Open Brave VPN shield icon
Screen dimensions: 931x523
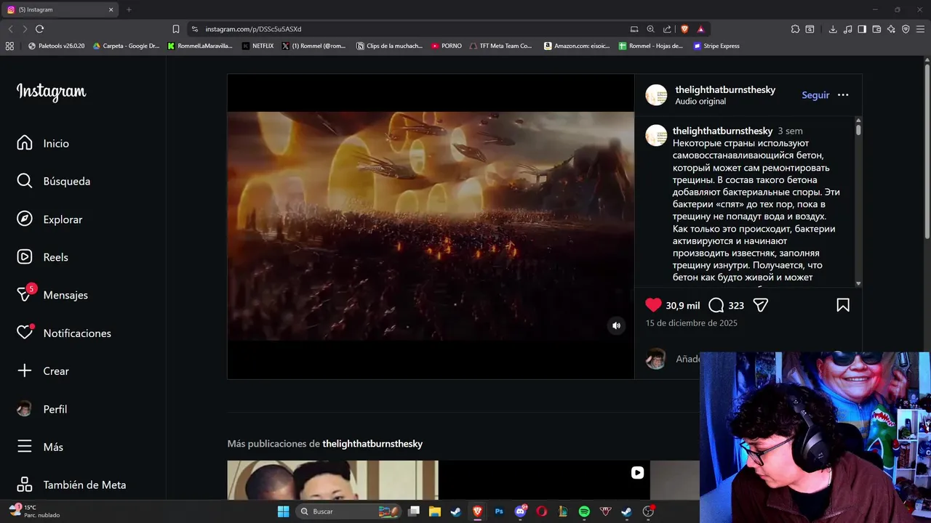pos(906,29)
